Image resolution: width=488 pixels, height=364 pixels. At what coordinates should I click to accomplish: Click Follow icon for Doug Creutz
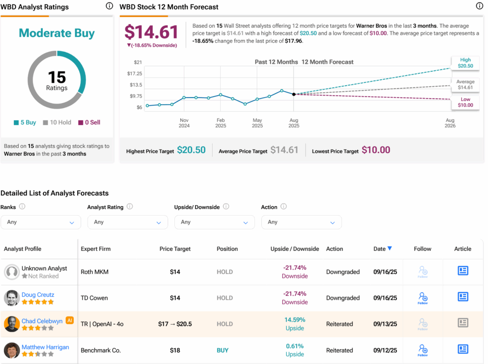[x=422, y=298]
